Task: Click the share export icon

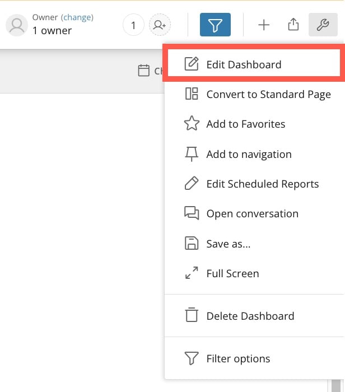Action: [293, 25]
